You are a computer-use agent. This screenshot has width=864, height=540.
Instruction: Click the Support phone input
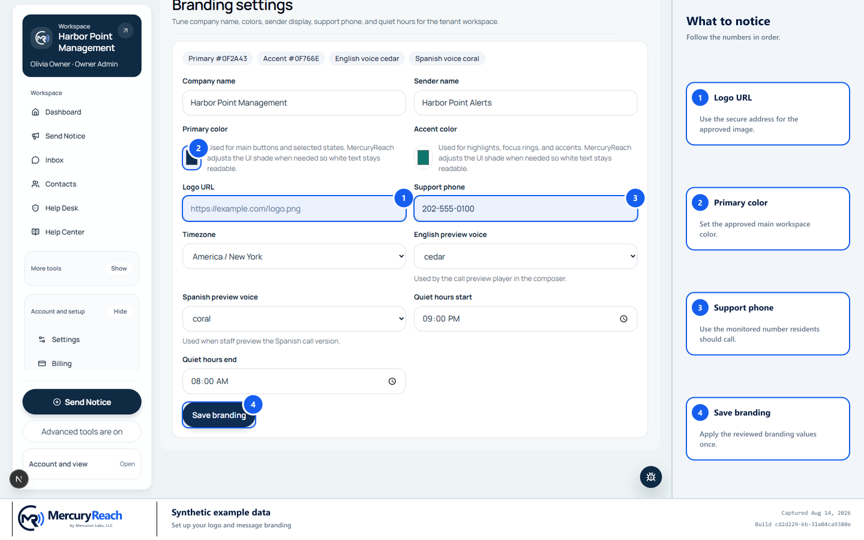click(526, 209)
